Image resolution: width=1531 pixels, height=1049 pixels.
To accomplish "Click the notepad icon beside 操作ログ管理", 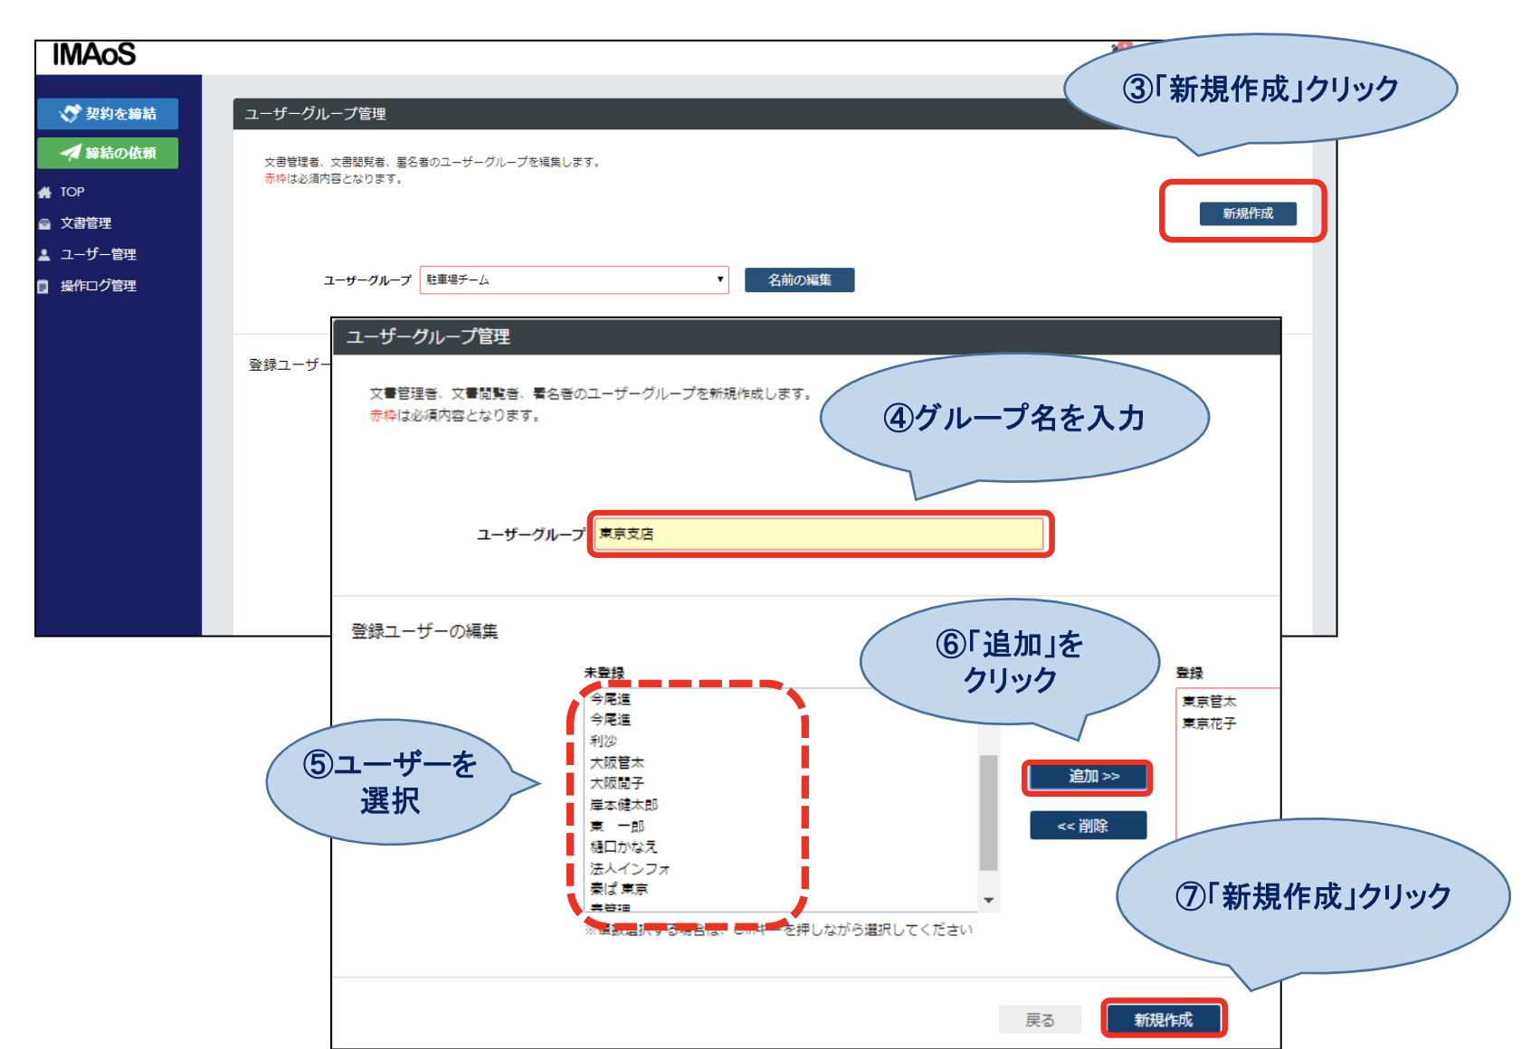I will click(x=43, y=286).
